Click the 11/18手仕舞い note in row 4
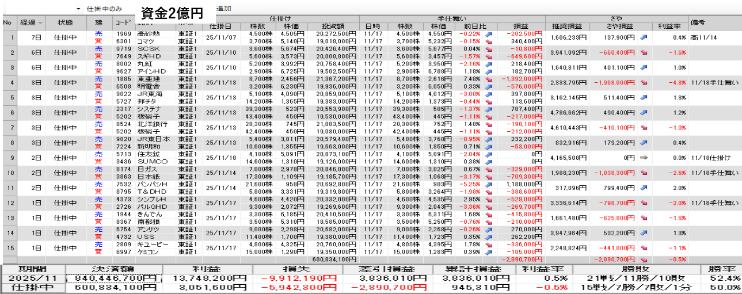The width and height of the screenshot is (742, 294). click(713, 82)
